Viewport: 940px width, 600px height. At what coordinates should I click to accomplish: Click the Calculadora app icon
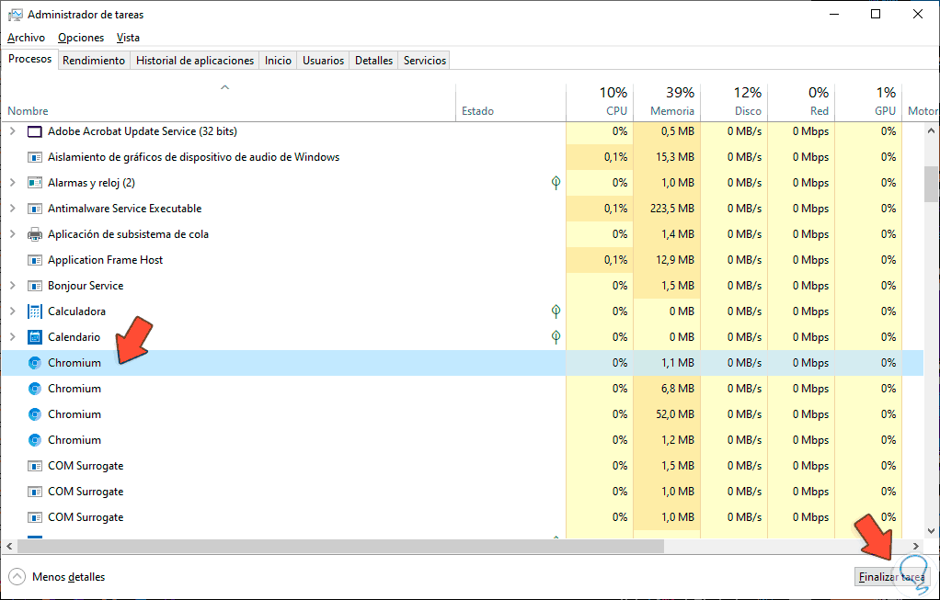point(35,311)
